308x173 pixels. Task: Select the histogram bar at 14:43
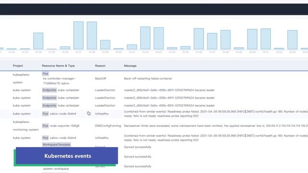159,38
